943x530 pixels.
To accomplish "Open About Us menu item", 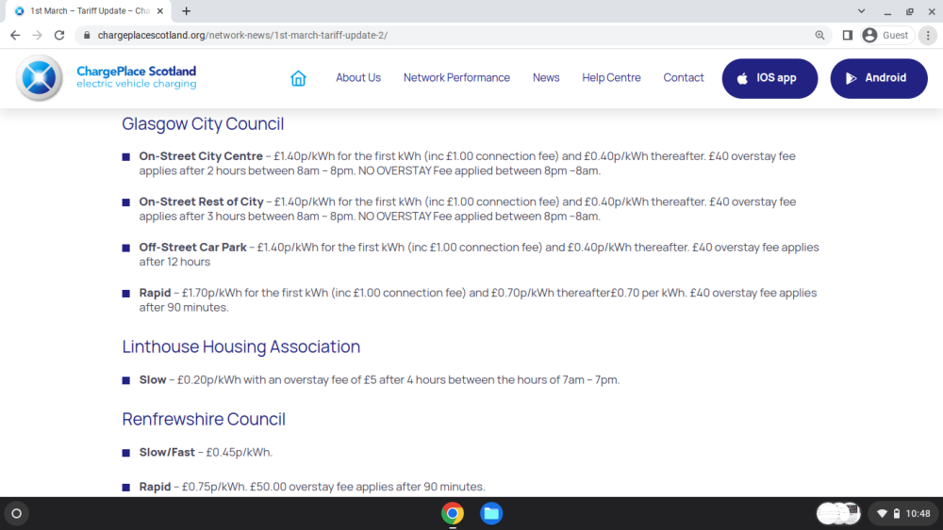I will coord(358,78).
